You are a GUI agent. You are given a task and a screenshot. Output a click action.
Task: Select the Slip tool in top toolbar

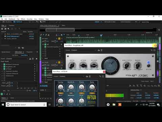(44, 22)
